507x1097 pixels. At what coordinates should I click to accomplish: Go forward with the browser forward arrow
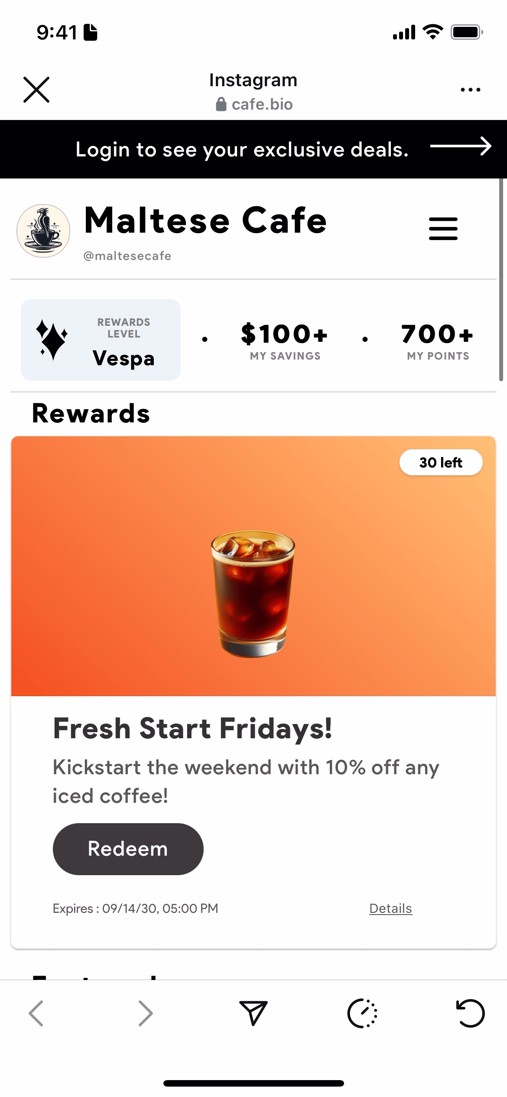pos(146,1013)
